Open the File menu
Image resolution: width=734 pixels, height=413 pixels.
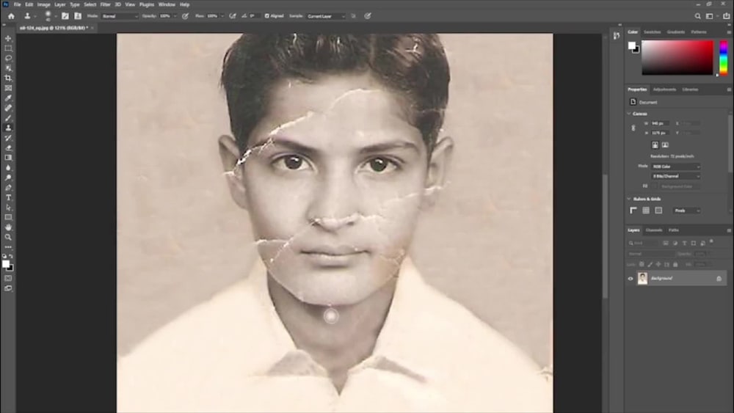pos(18,4)
